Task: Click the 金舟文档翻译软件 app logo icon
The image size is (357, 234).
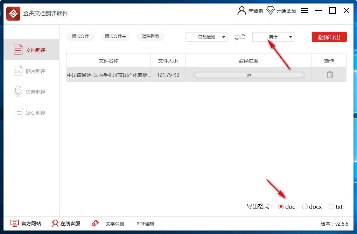Action: [13, 14]
